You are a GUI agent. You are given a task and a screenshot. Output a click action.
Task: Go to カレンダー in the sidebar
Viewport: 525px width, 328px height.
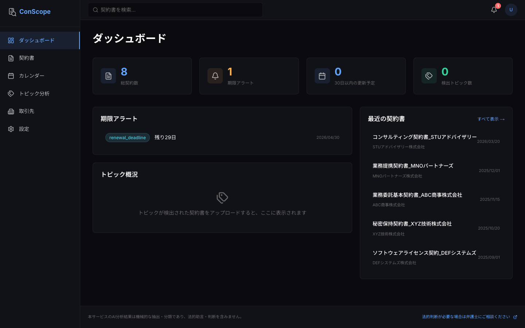[32, 76]
